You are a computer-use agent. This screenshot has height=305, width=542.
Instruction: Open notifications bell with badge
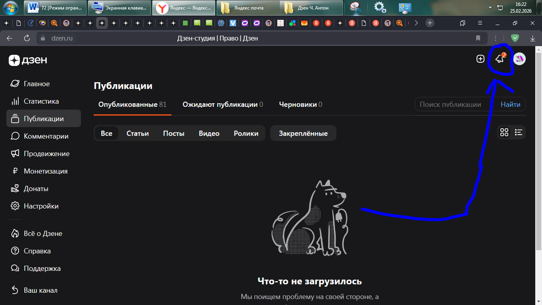click(x=500, y=59)
